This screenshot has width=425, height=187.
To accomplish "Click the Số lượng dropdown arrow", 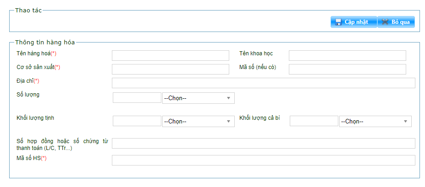I will pyautogui.click(x=228, y=98).
